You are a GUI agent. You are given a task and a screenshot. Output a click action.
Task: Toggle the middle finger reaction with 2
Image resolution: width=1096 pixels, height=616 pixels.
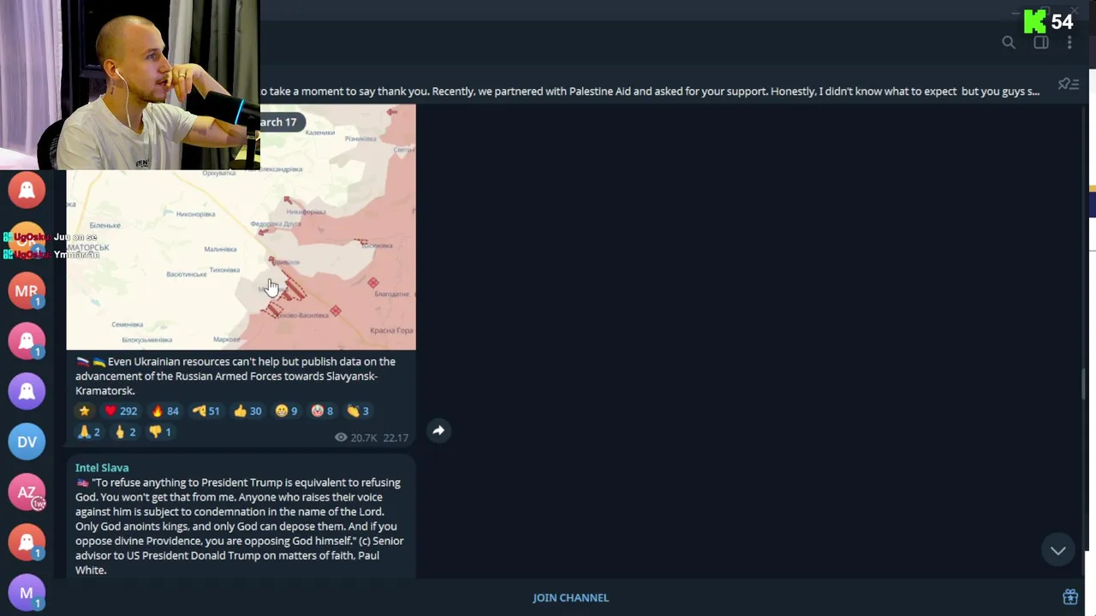tap(125, 432)
